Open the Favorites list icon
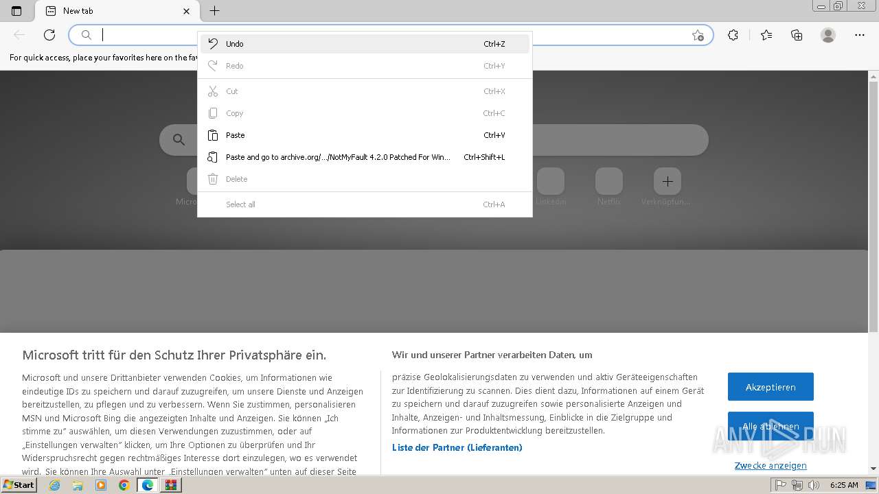 click(x=766, y=35)
